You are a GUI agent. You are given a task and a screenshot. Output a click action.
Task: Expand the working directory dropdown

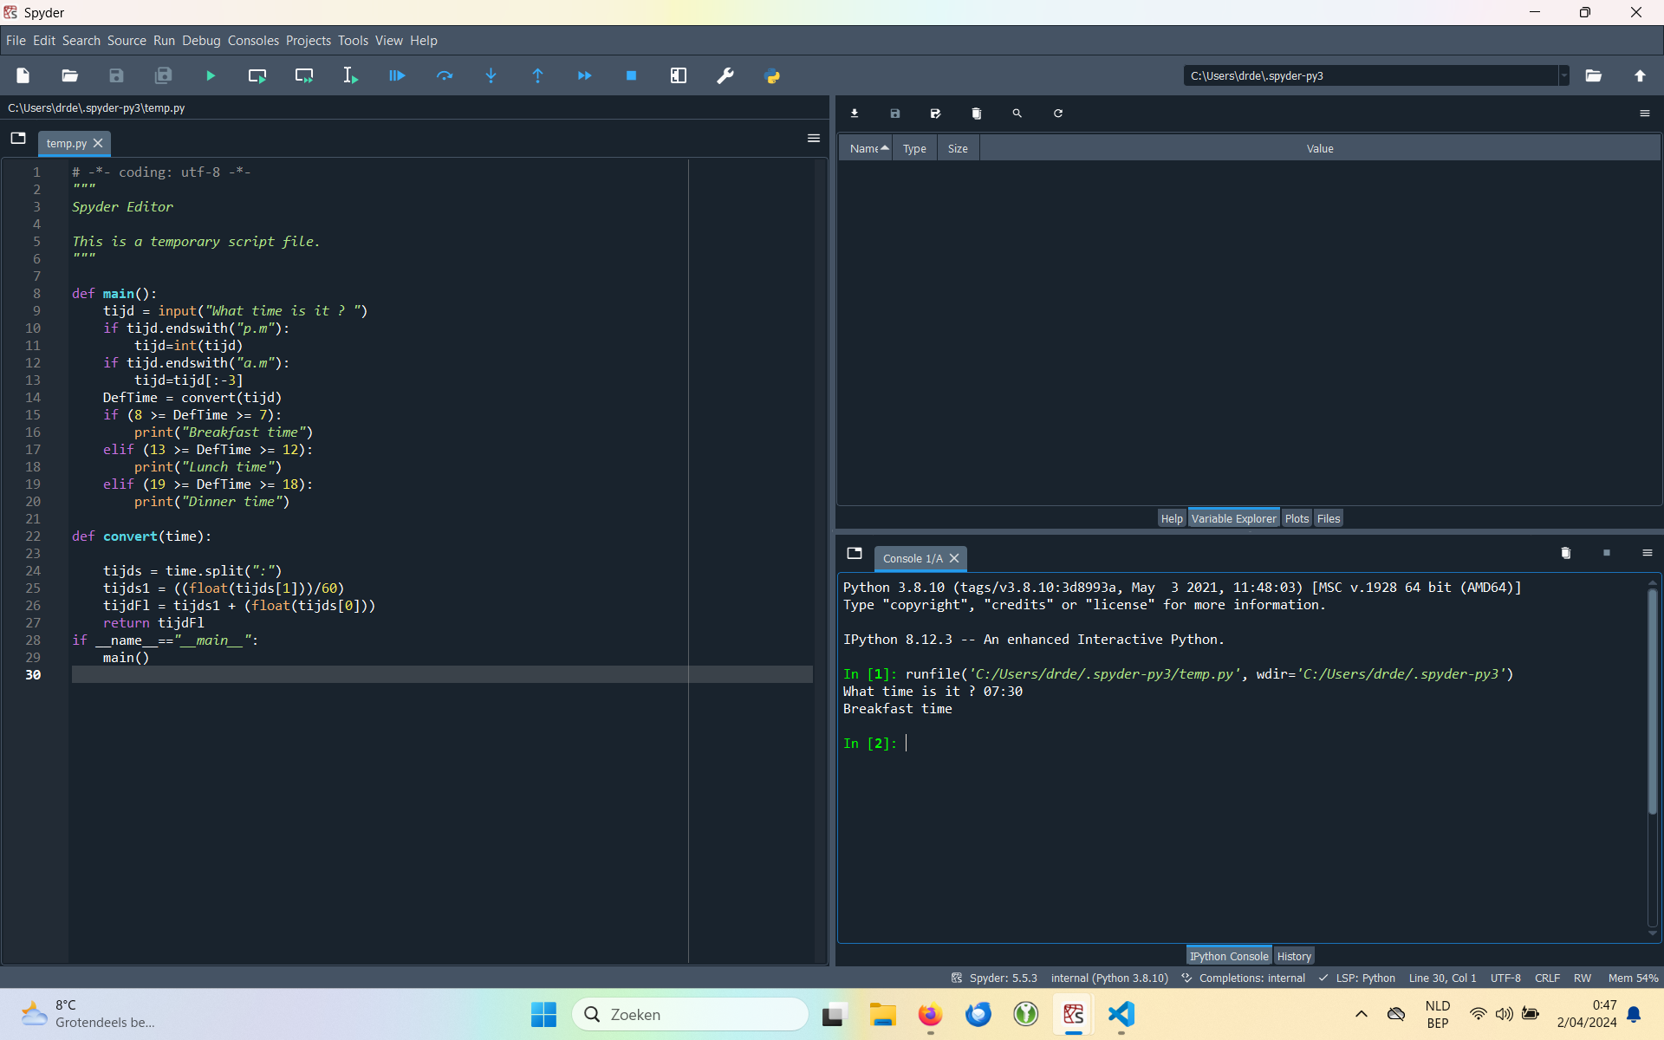click(x=1563, y=76)
